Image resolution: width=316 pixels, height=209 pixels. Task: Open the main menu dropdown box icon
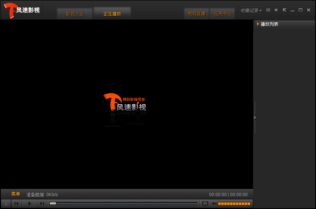(x=268, y=10)
